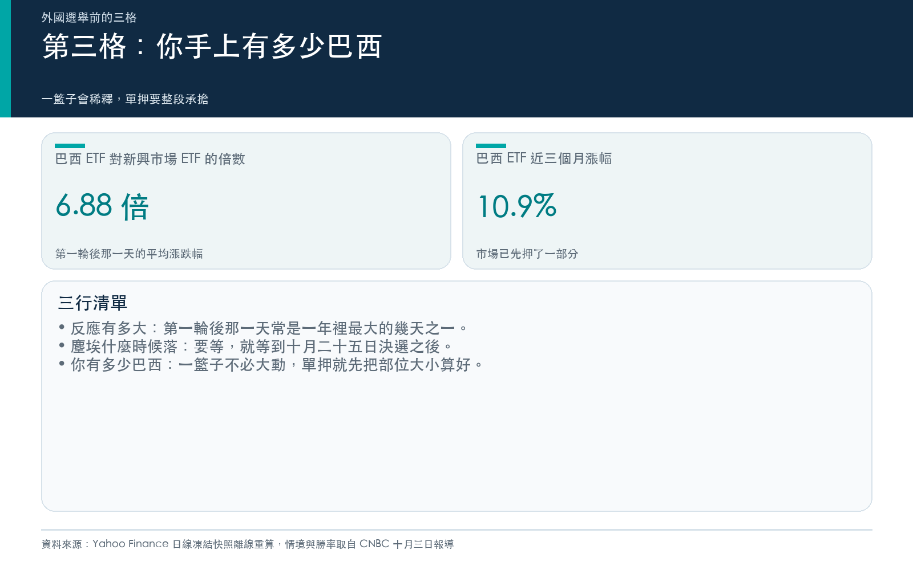The image size is (913, 570).
Task: Click the source footnote mentioning Yahoo Finance
Action: tap(248, 544)
